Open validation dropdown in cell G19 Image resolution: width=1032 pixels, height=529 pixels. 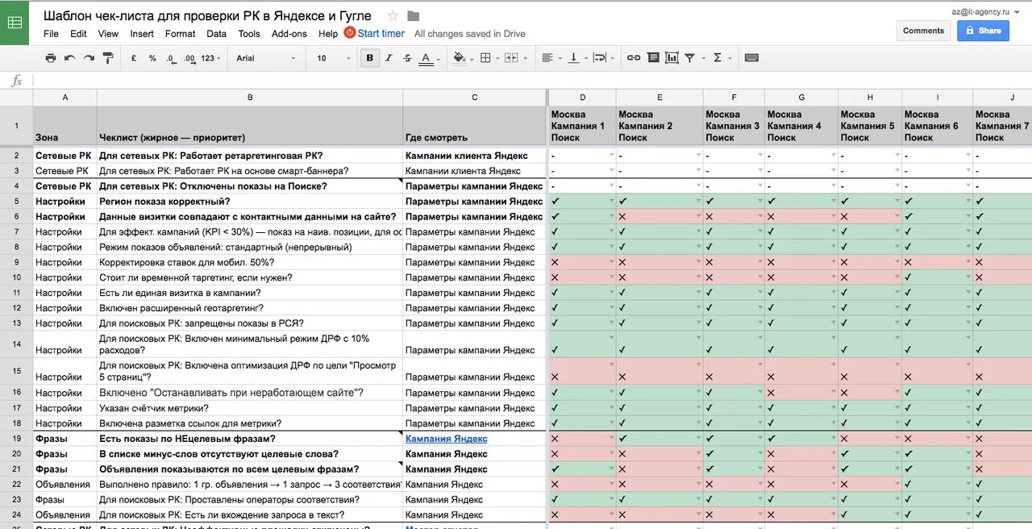[x=833, y=439]
